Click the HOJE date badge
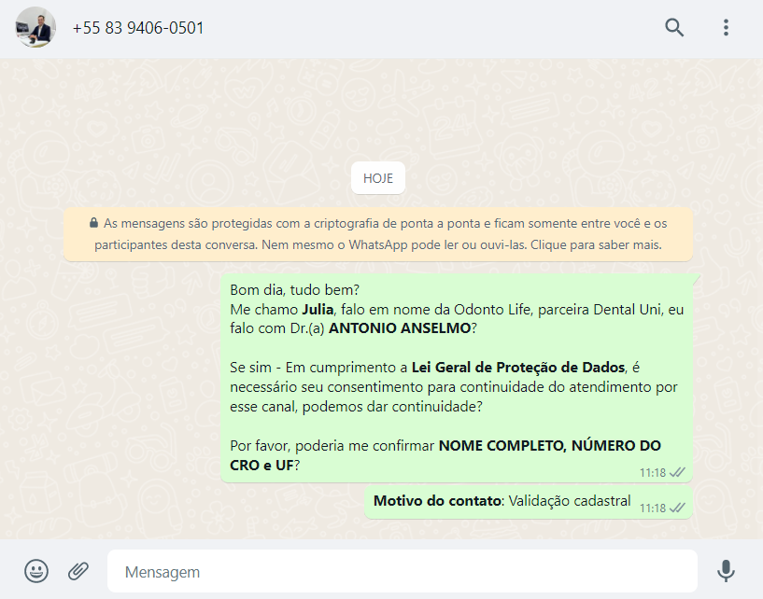This screenshot has height=599, width=763. point(378,178)
